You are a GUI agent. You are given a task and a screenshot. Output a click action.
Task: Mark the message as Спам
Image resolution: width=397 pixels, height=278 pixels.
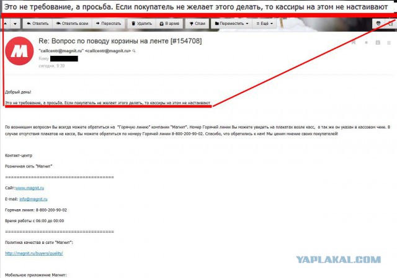(197, 24)
